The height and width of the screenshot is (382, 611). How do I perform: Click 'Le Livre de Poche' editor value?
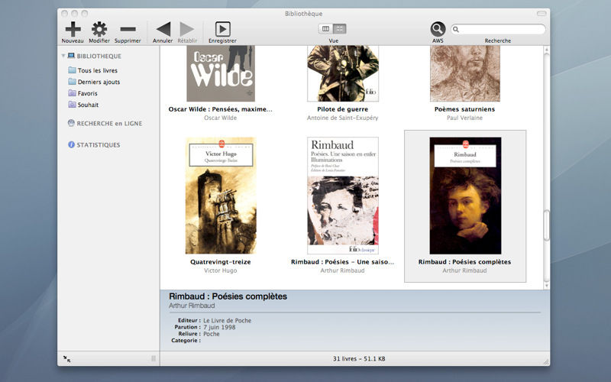point(227,320)
